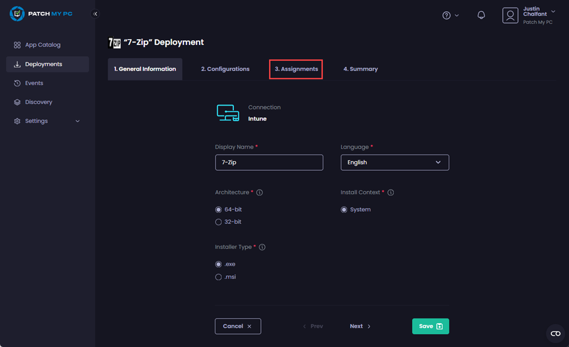Switch to the Assignments tab
Viewport: 569px width, 347px height.
[x=296, y=69]
